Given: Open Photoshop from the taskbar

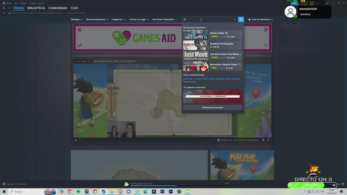Looking at the screenshot, I should [x=162, y=192].
